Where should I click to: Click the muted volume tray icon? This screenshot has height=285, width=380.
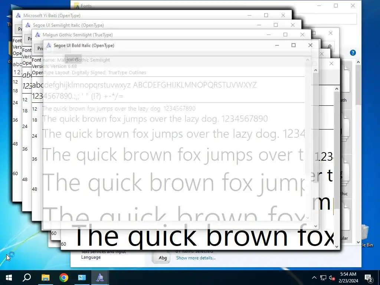332,278
